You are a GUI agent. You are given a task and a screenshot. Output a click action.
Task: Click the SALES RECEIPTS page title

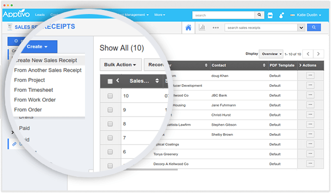pyautogui.click(x=45, y=27)
